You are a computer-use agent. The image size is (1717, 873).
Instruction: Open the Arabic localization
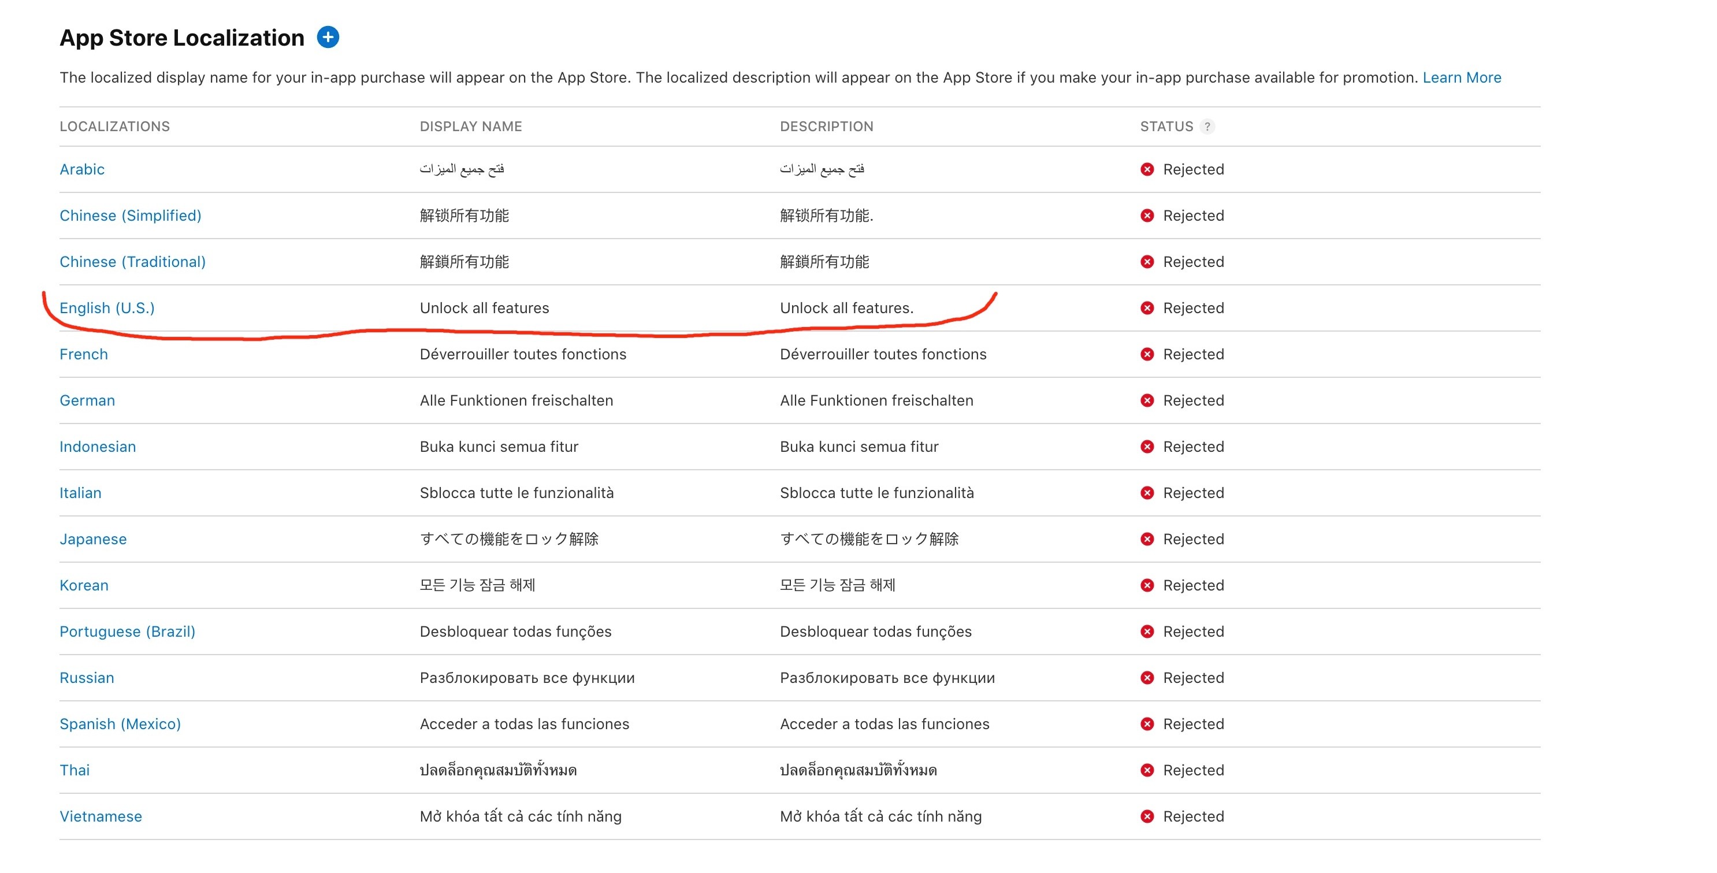82,169
